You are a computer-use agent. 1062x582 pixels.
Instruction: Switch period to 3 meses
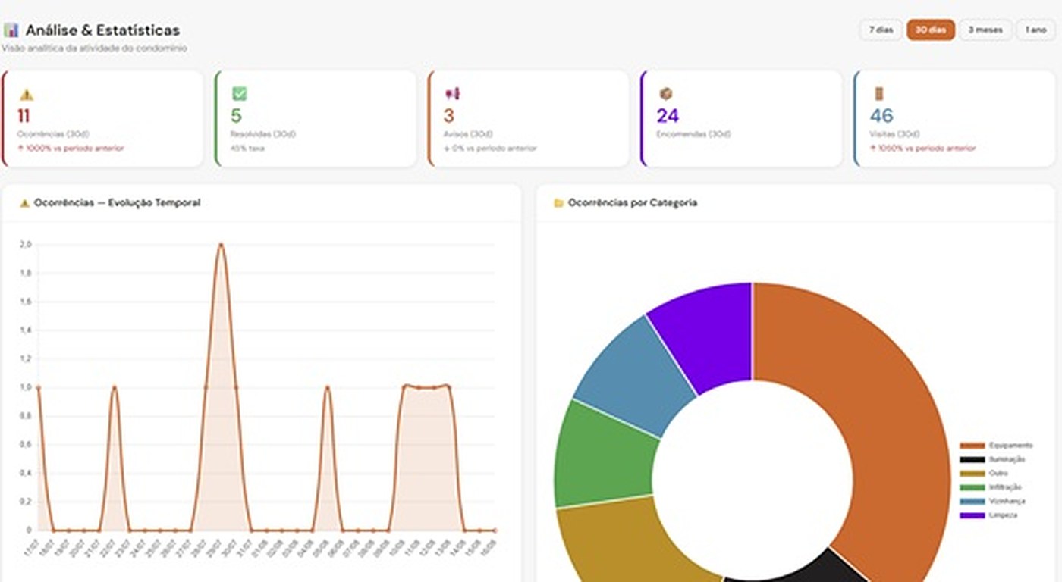point(985,30)
